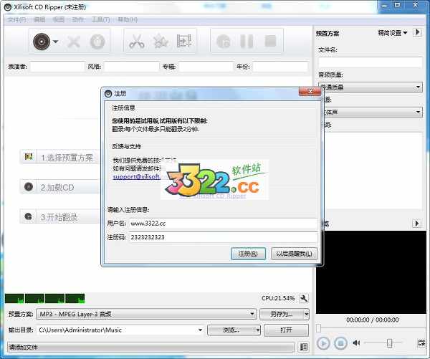Stop ripping with the square stop icon
The width and height of the screenshot is (430, 359).
coord(270,41)
